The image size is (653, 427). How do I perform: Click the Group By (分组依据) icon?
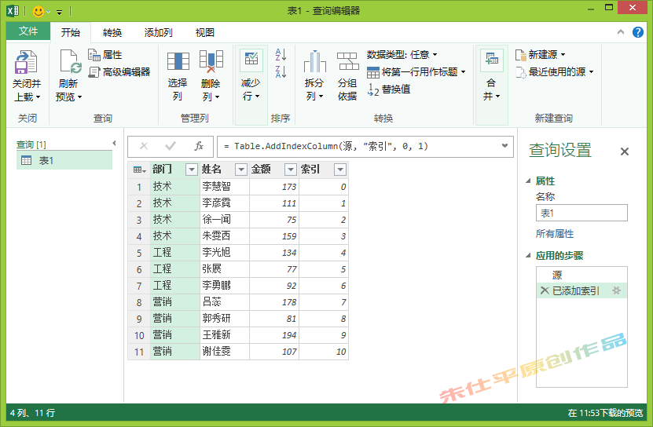(x=347, y=62)
